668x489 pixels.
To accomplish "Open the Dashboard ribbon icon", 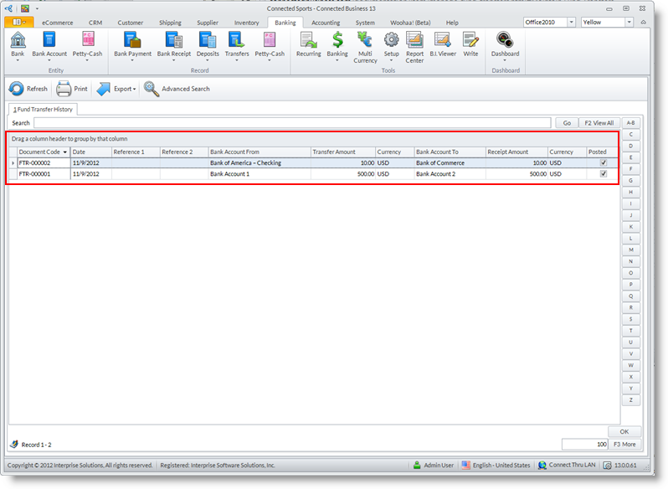I will 505,39.
